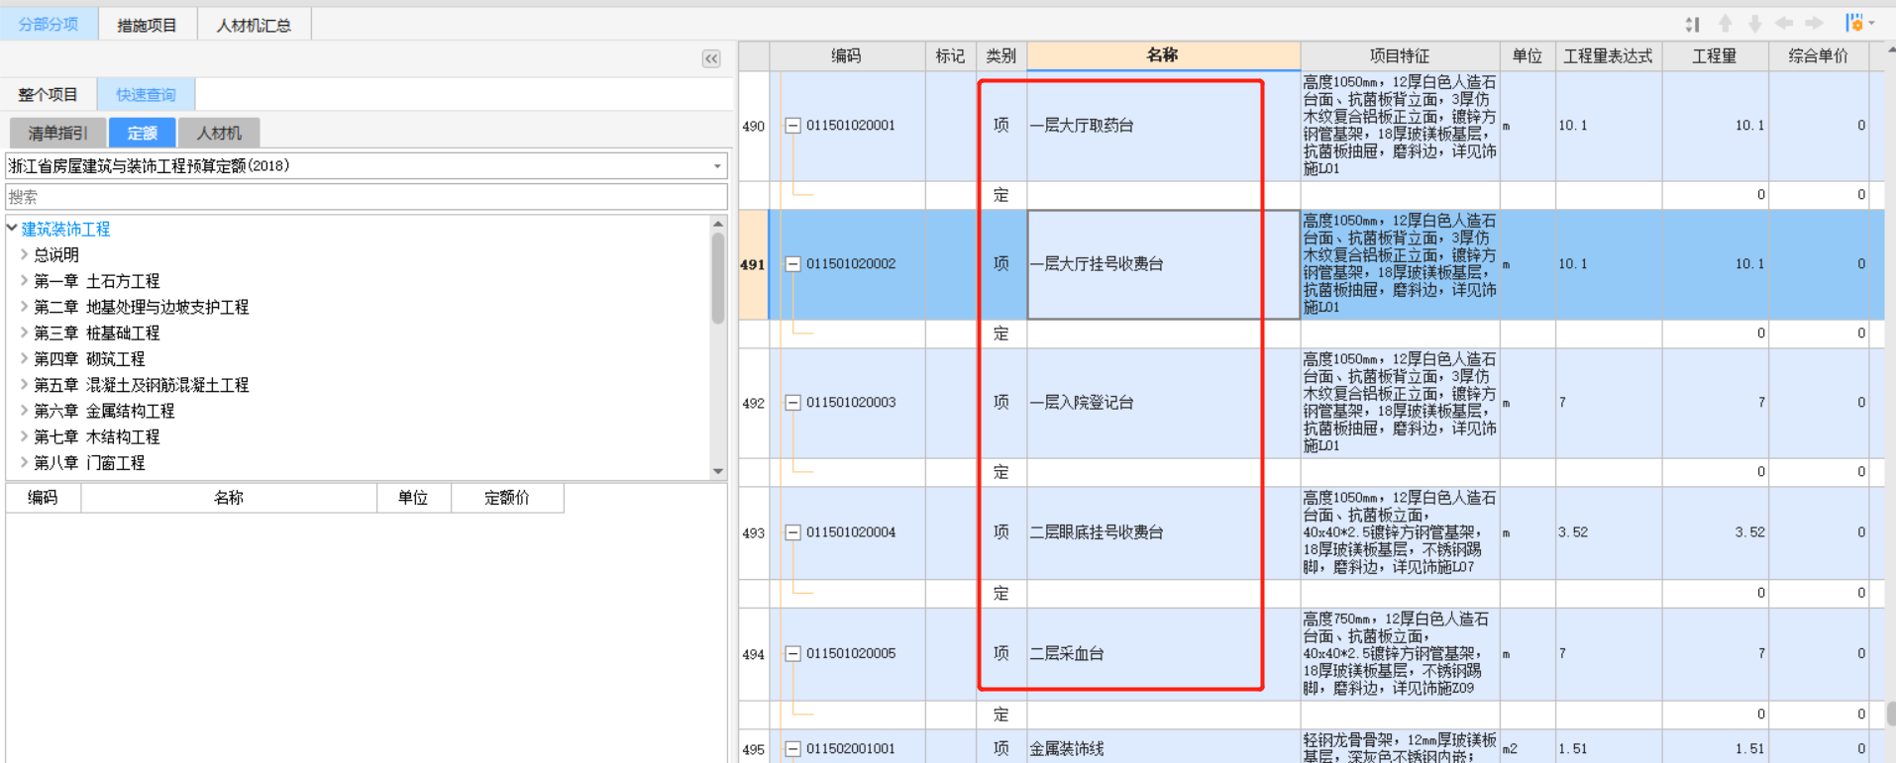
Task: Switch to the 分部分项 tab
Action: (49, 24)
